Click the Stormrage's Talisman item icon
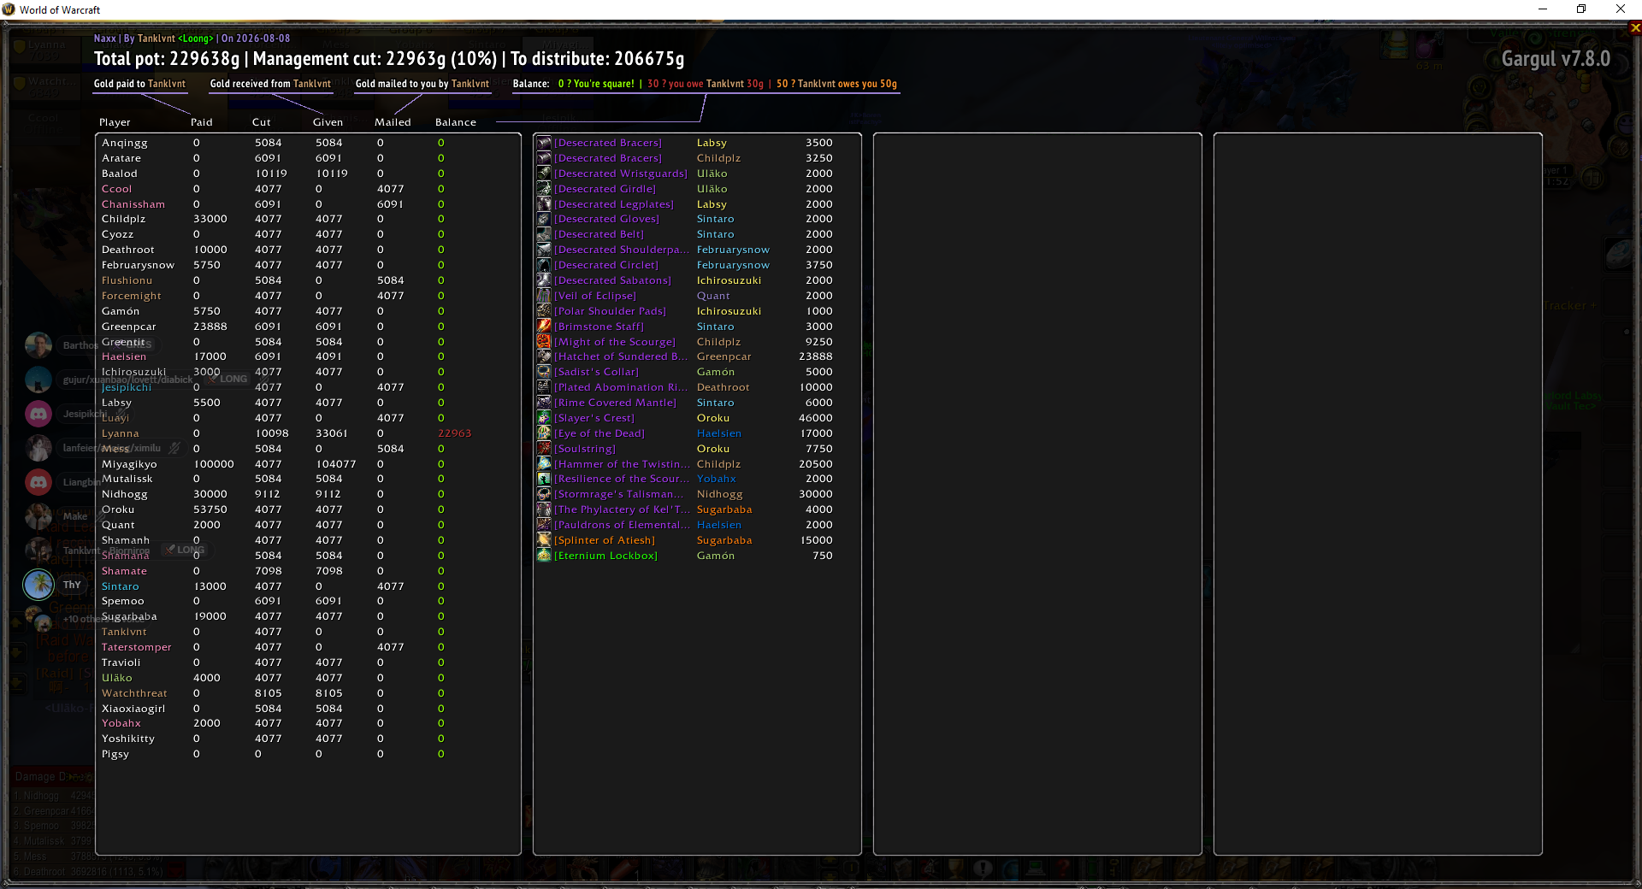Image resolution: width=1642 pixels, height=889 pixels. [x=544, y=494]
